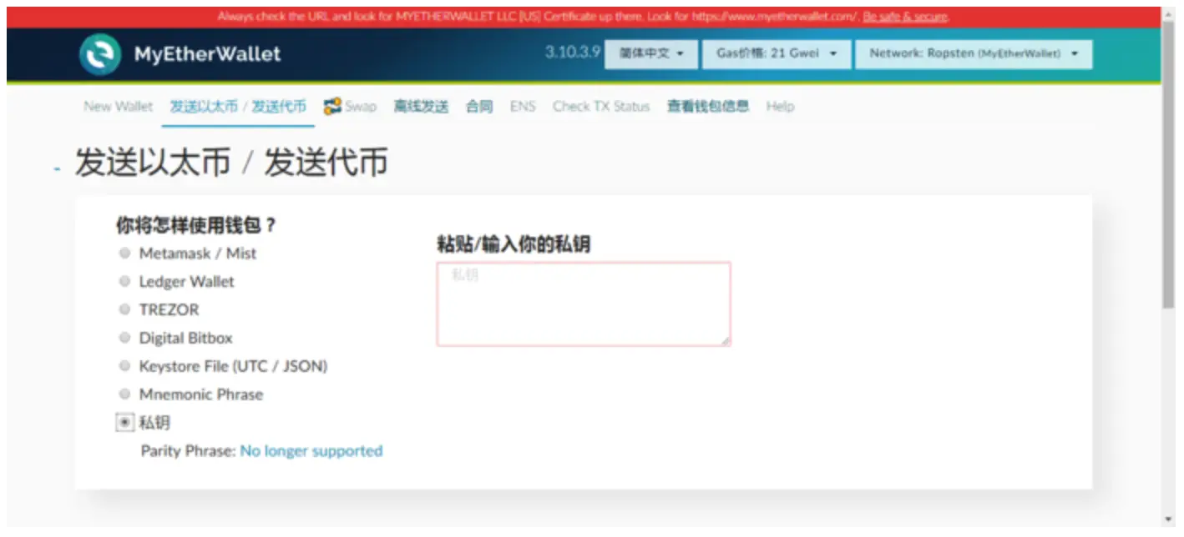Open the 合同 tab
Viewport: 1184px width, 537px height.
pos(479,107)
